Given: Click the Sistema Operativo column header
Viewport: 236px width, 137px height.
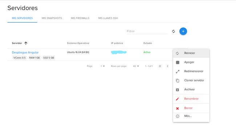Looking at the screenshot, I should pos(78,43).
